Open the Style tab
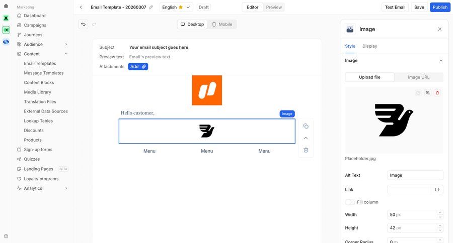Viewport: 453px width, 243px height. [350, 46]
